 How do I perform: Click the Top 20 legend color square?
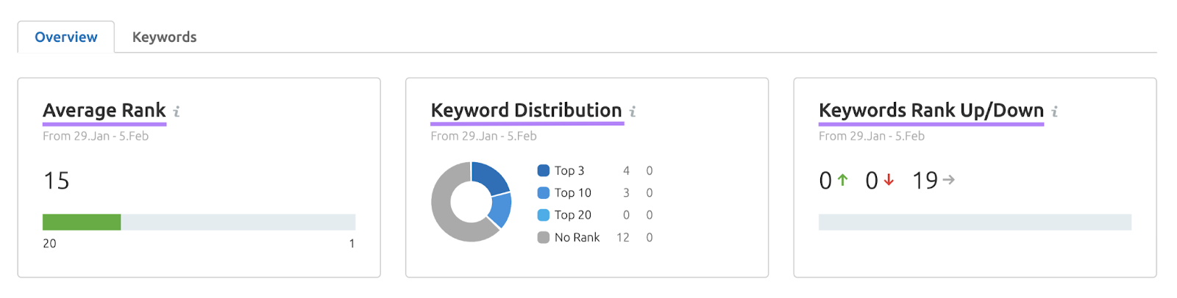pos(544,215)
